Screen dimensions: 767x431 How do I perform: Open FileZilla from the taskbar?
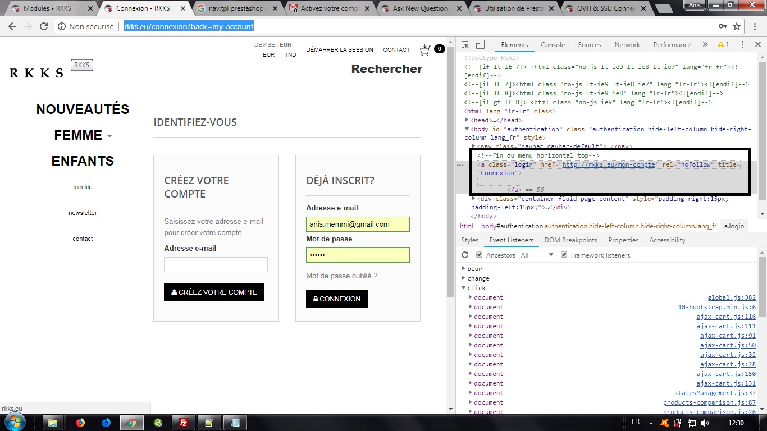tap(183, 423)
